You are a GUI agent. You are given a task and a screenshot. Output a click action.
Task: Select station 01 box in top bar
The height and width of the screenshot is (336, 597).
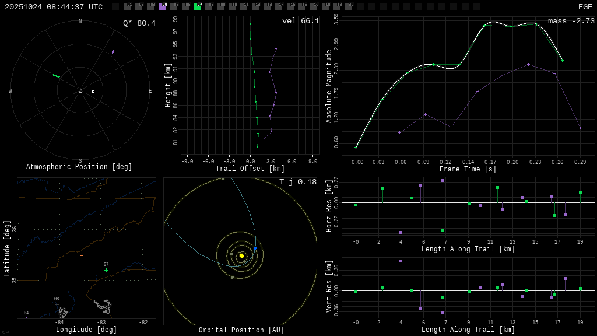pos(127,7)
